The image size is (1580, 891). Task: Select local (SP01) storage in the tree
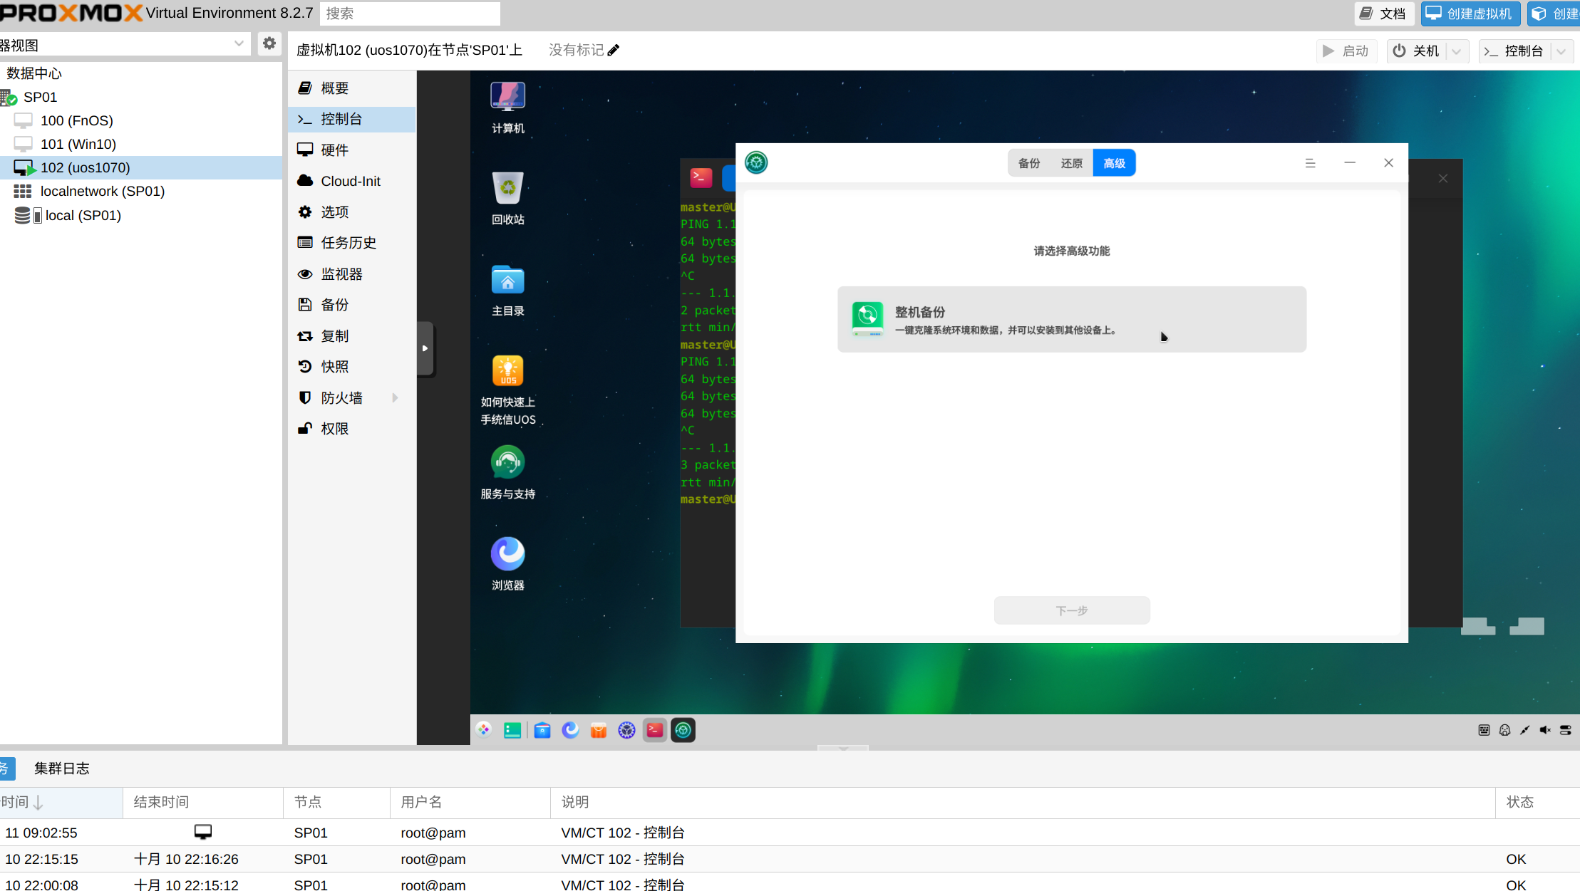pyautogui.click(x=141, y=215)
